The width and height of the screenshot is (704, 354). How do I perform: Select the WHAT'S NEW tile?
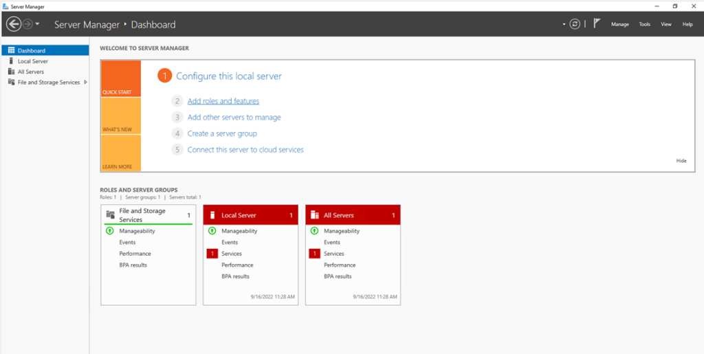(x=121, y=115)
